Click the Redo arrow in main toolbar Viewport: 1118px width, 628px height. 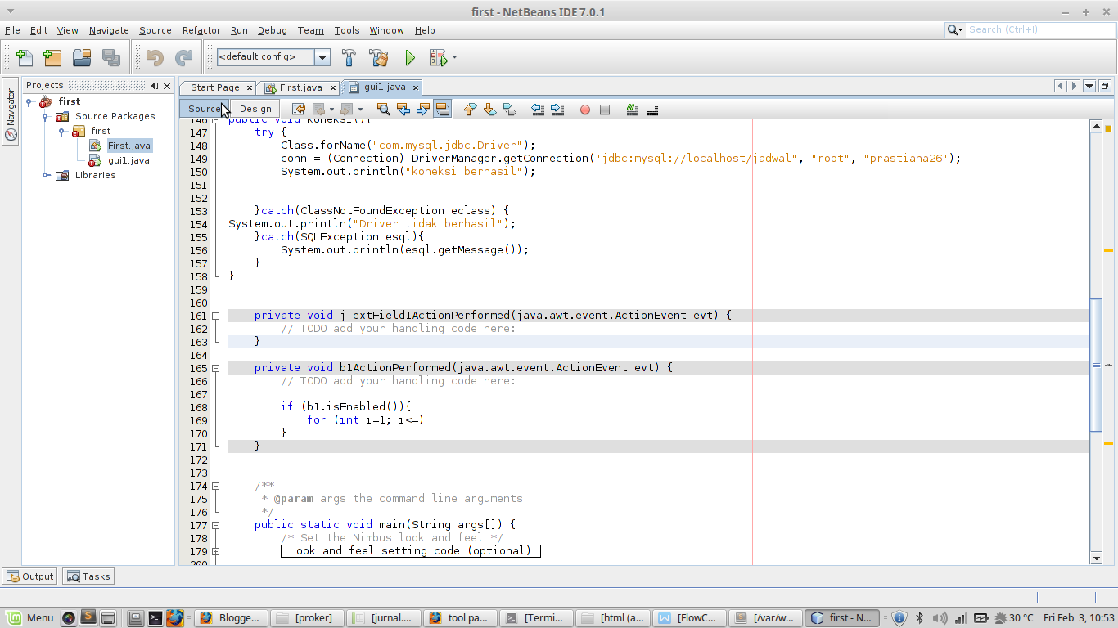click(184, 57)
